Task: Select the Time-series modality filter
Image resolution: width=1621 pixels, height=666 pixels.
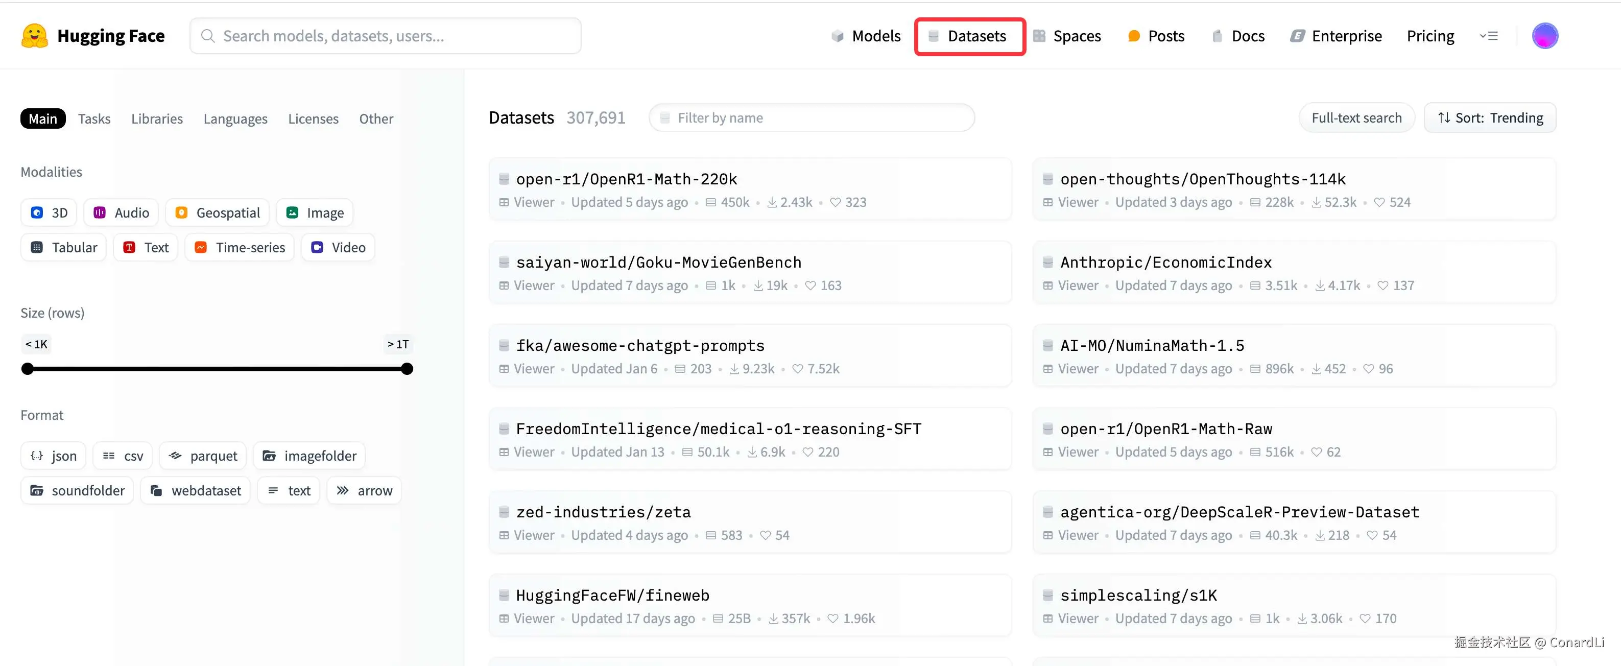Action: tap(239, 247)
